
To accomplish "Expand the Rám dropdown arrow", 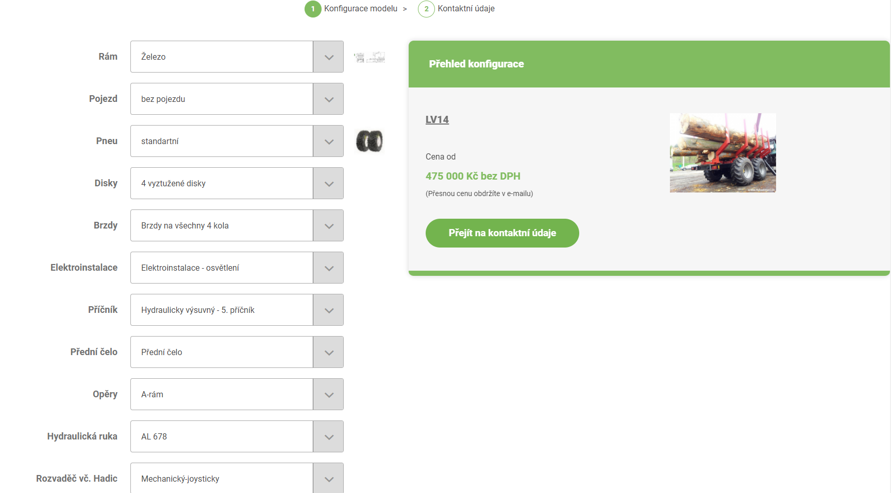I will pos(328,57).
